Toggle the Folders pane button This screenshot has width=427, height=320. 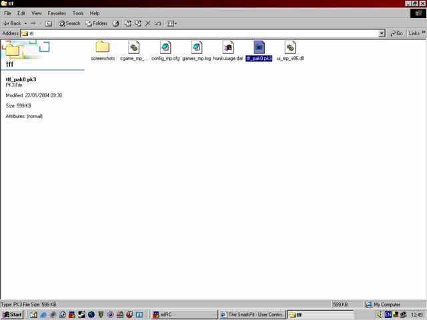click(96, 23)
